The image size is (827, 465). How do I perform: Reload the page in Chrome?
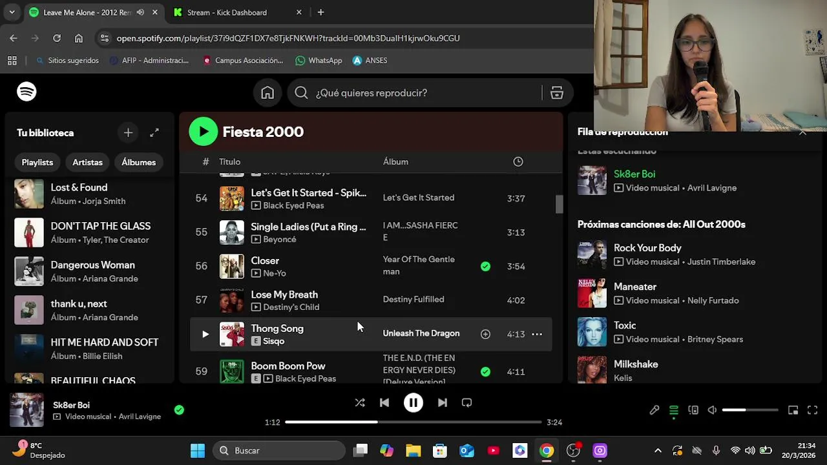click(x=57, y=38)
